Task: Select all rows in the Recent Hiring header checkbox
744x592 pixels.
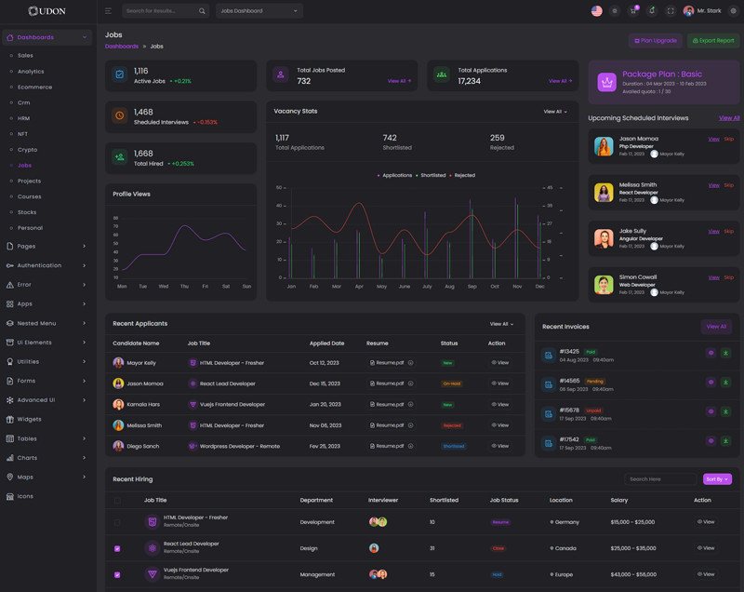Action: [x=117, y=501]
